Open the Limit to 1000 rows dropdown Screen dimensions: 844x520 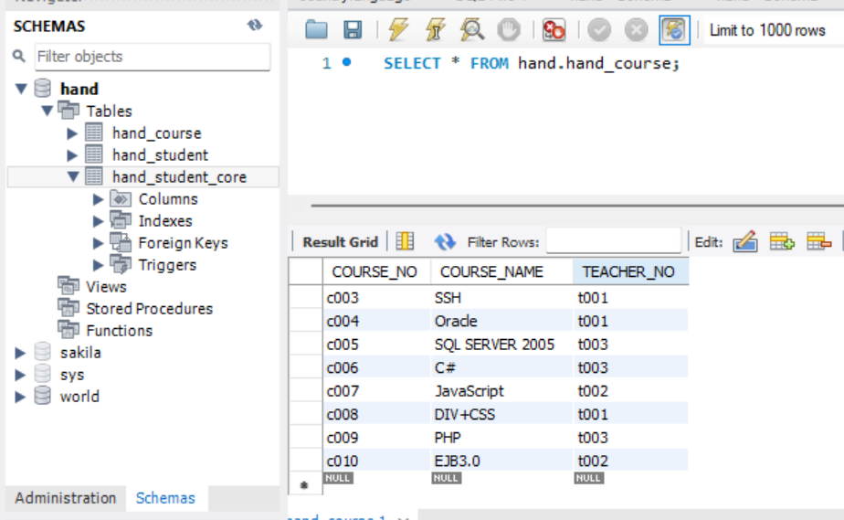pyautogui.click(x=773, y=30)
